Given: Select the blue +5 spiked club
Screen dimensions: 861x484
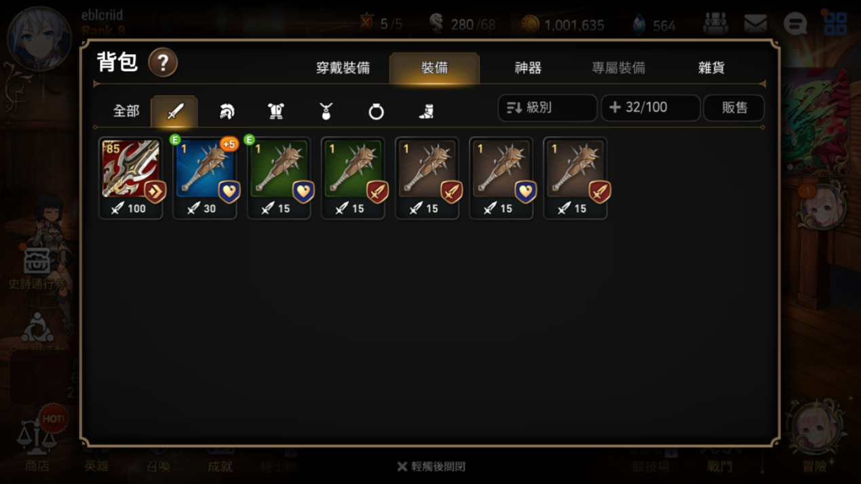Looking at the screenshot, I should (205, 178).
